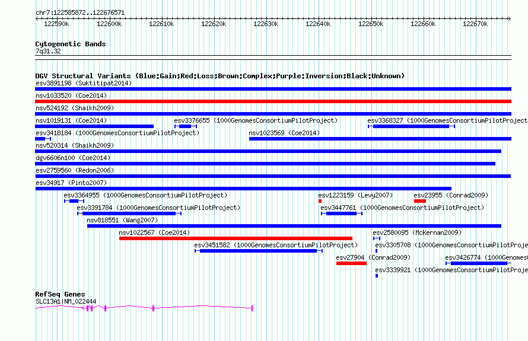528x341 pixels.
Task: Open nsv524192 (Shaikh2009) label
Action: [x=75, y=108]
